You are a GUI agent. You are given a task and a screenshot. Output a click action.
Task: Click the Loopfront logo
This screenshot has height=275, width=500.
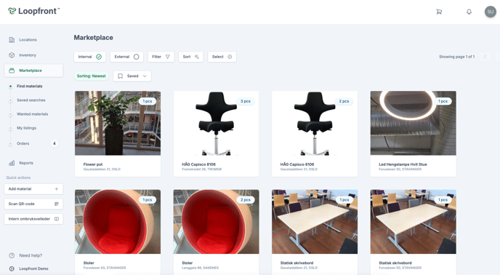coord(34,11)
